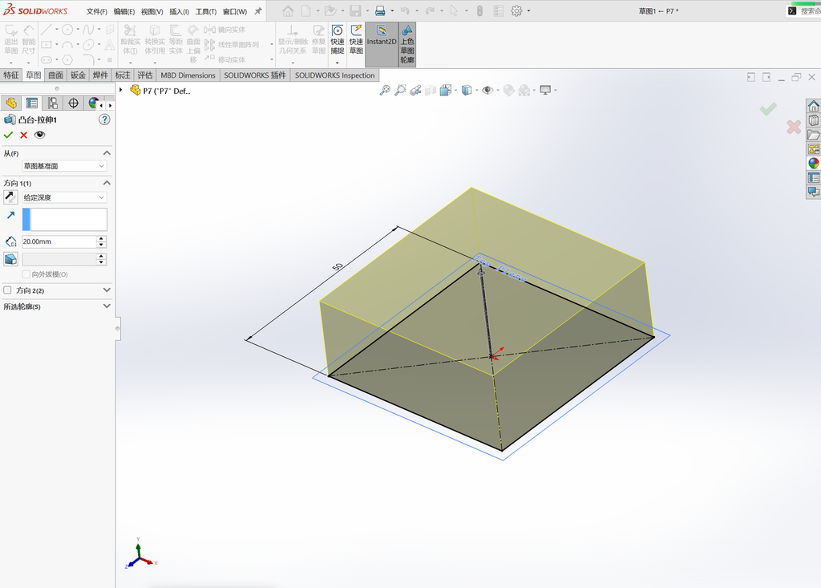Click the 20.00mm depth input field
The image size is (821, 588).
pyautogui.click(x=59, y=241)
